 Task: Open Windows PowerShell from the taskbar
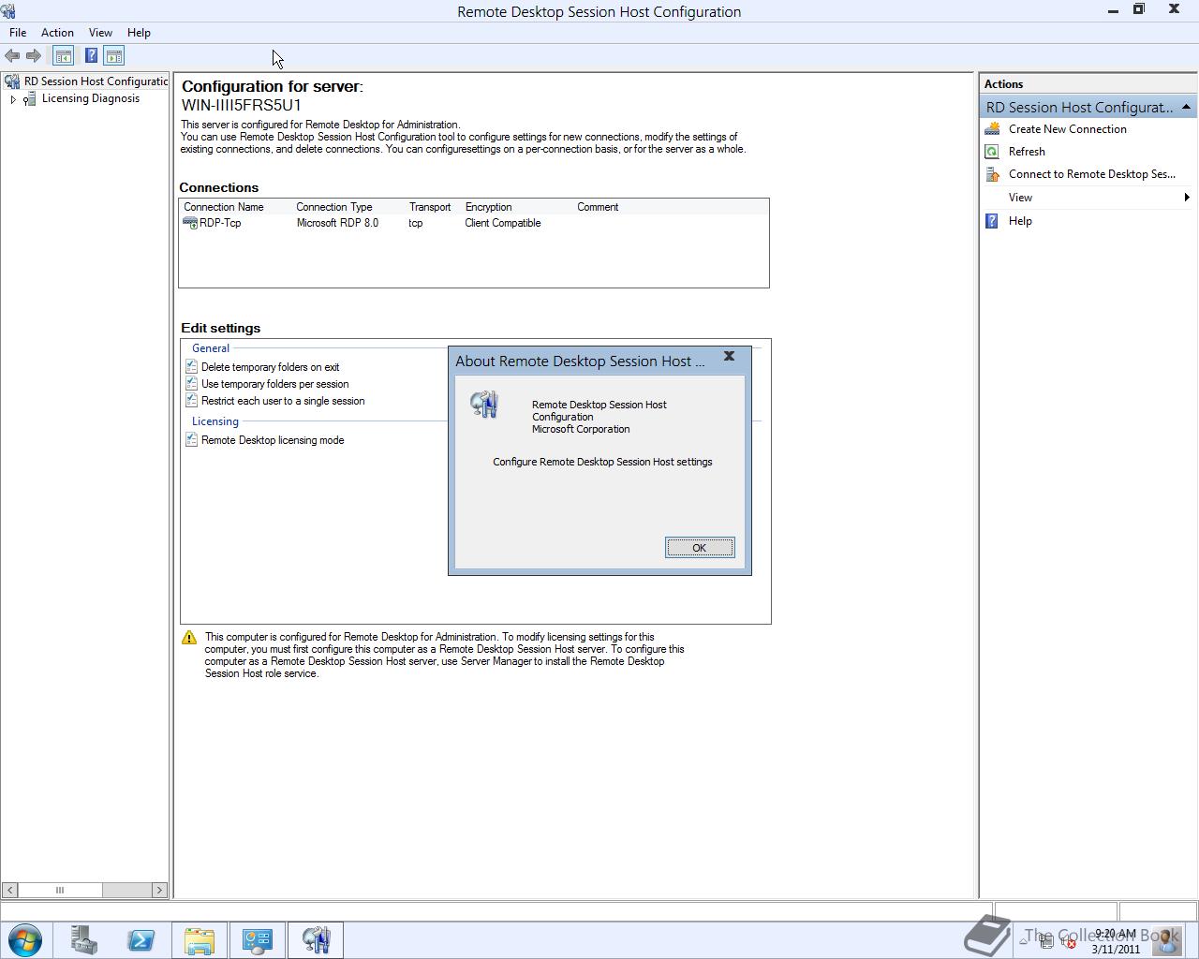point(141,939)
